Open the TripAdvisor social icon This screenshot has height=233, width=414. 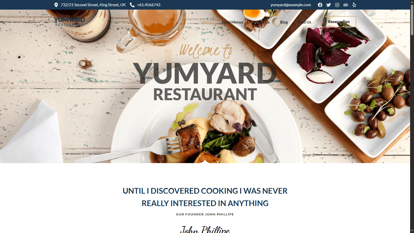pos(346,5)
